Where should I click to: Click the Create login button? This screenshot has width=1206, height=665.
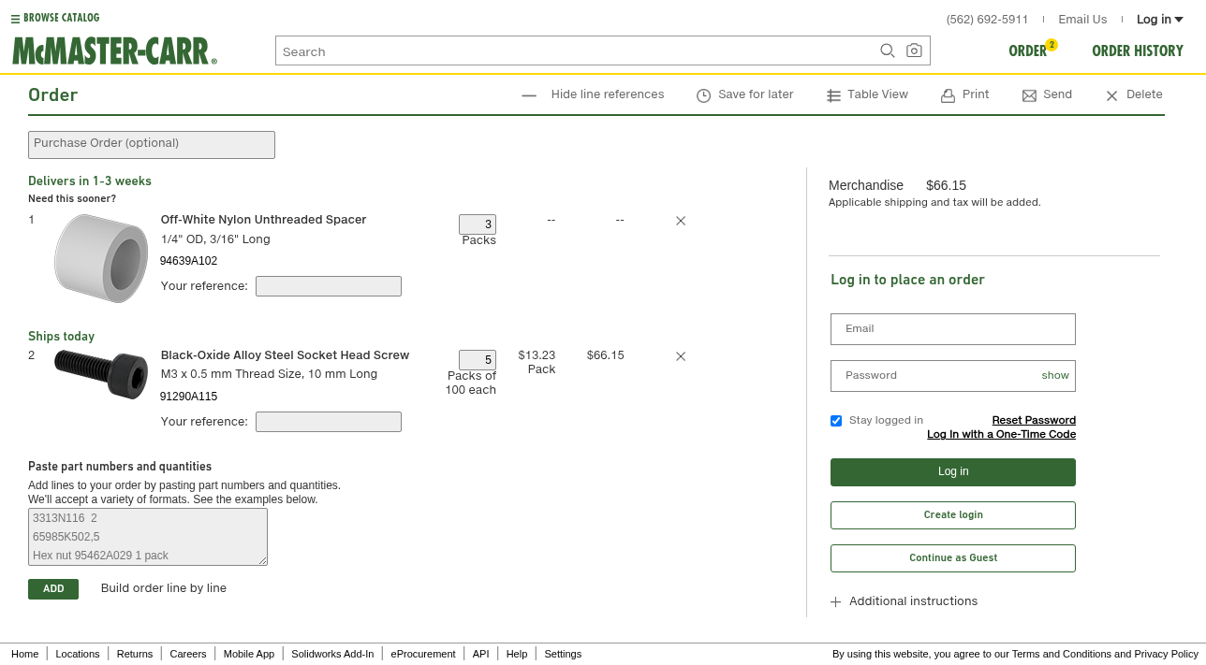[953, 515]
